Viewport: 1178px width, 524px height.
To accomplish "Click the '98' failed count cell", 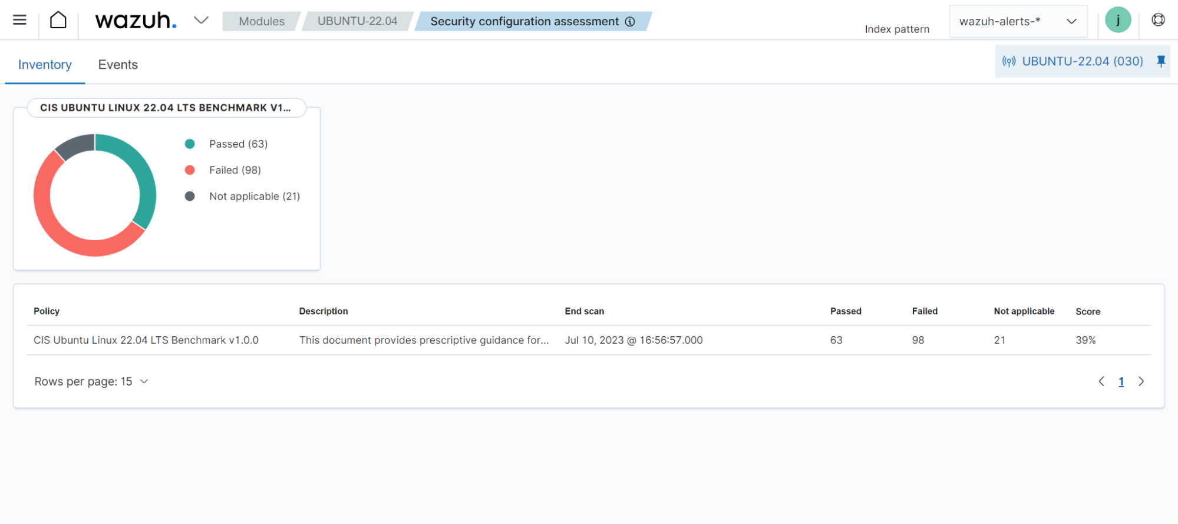I will (918, 340).
